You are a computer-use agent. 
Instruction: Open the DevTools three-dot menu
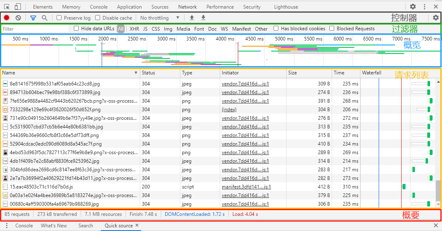click(x=424, y=7)
